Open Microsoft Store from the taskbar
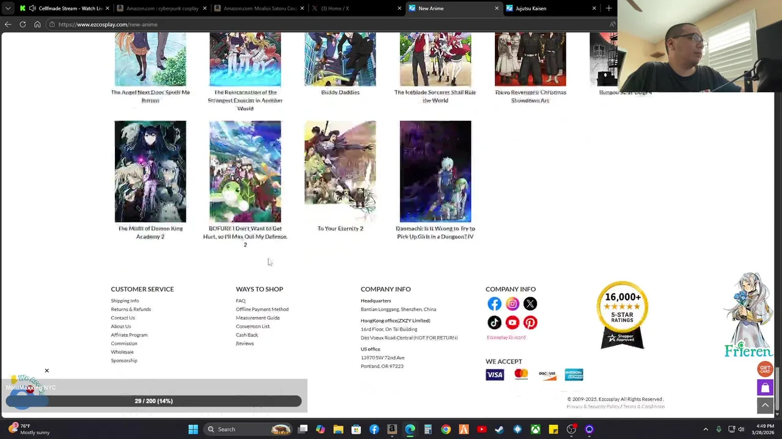The width and height of the screenshot is (782, 439). [356, 429]
